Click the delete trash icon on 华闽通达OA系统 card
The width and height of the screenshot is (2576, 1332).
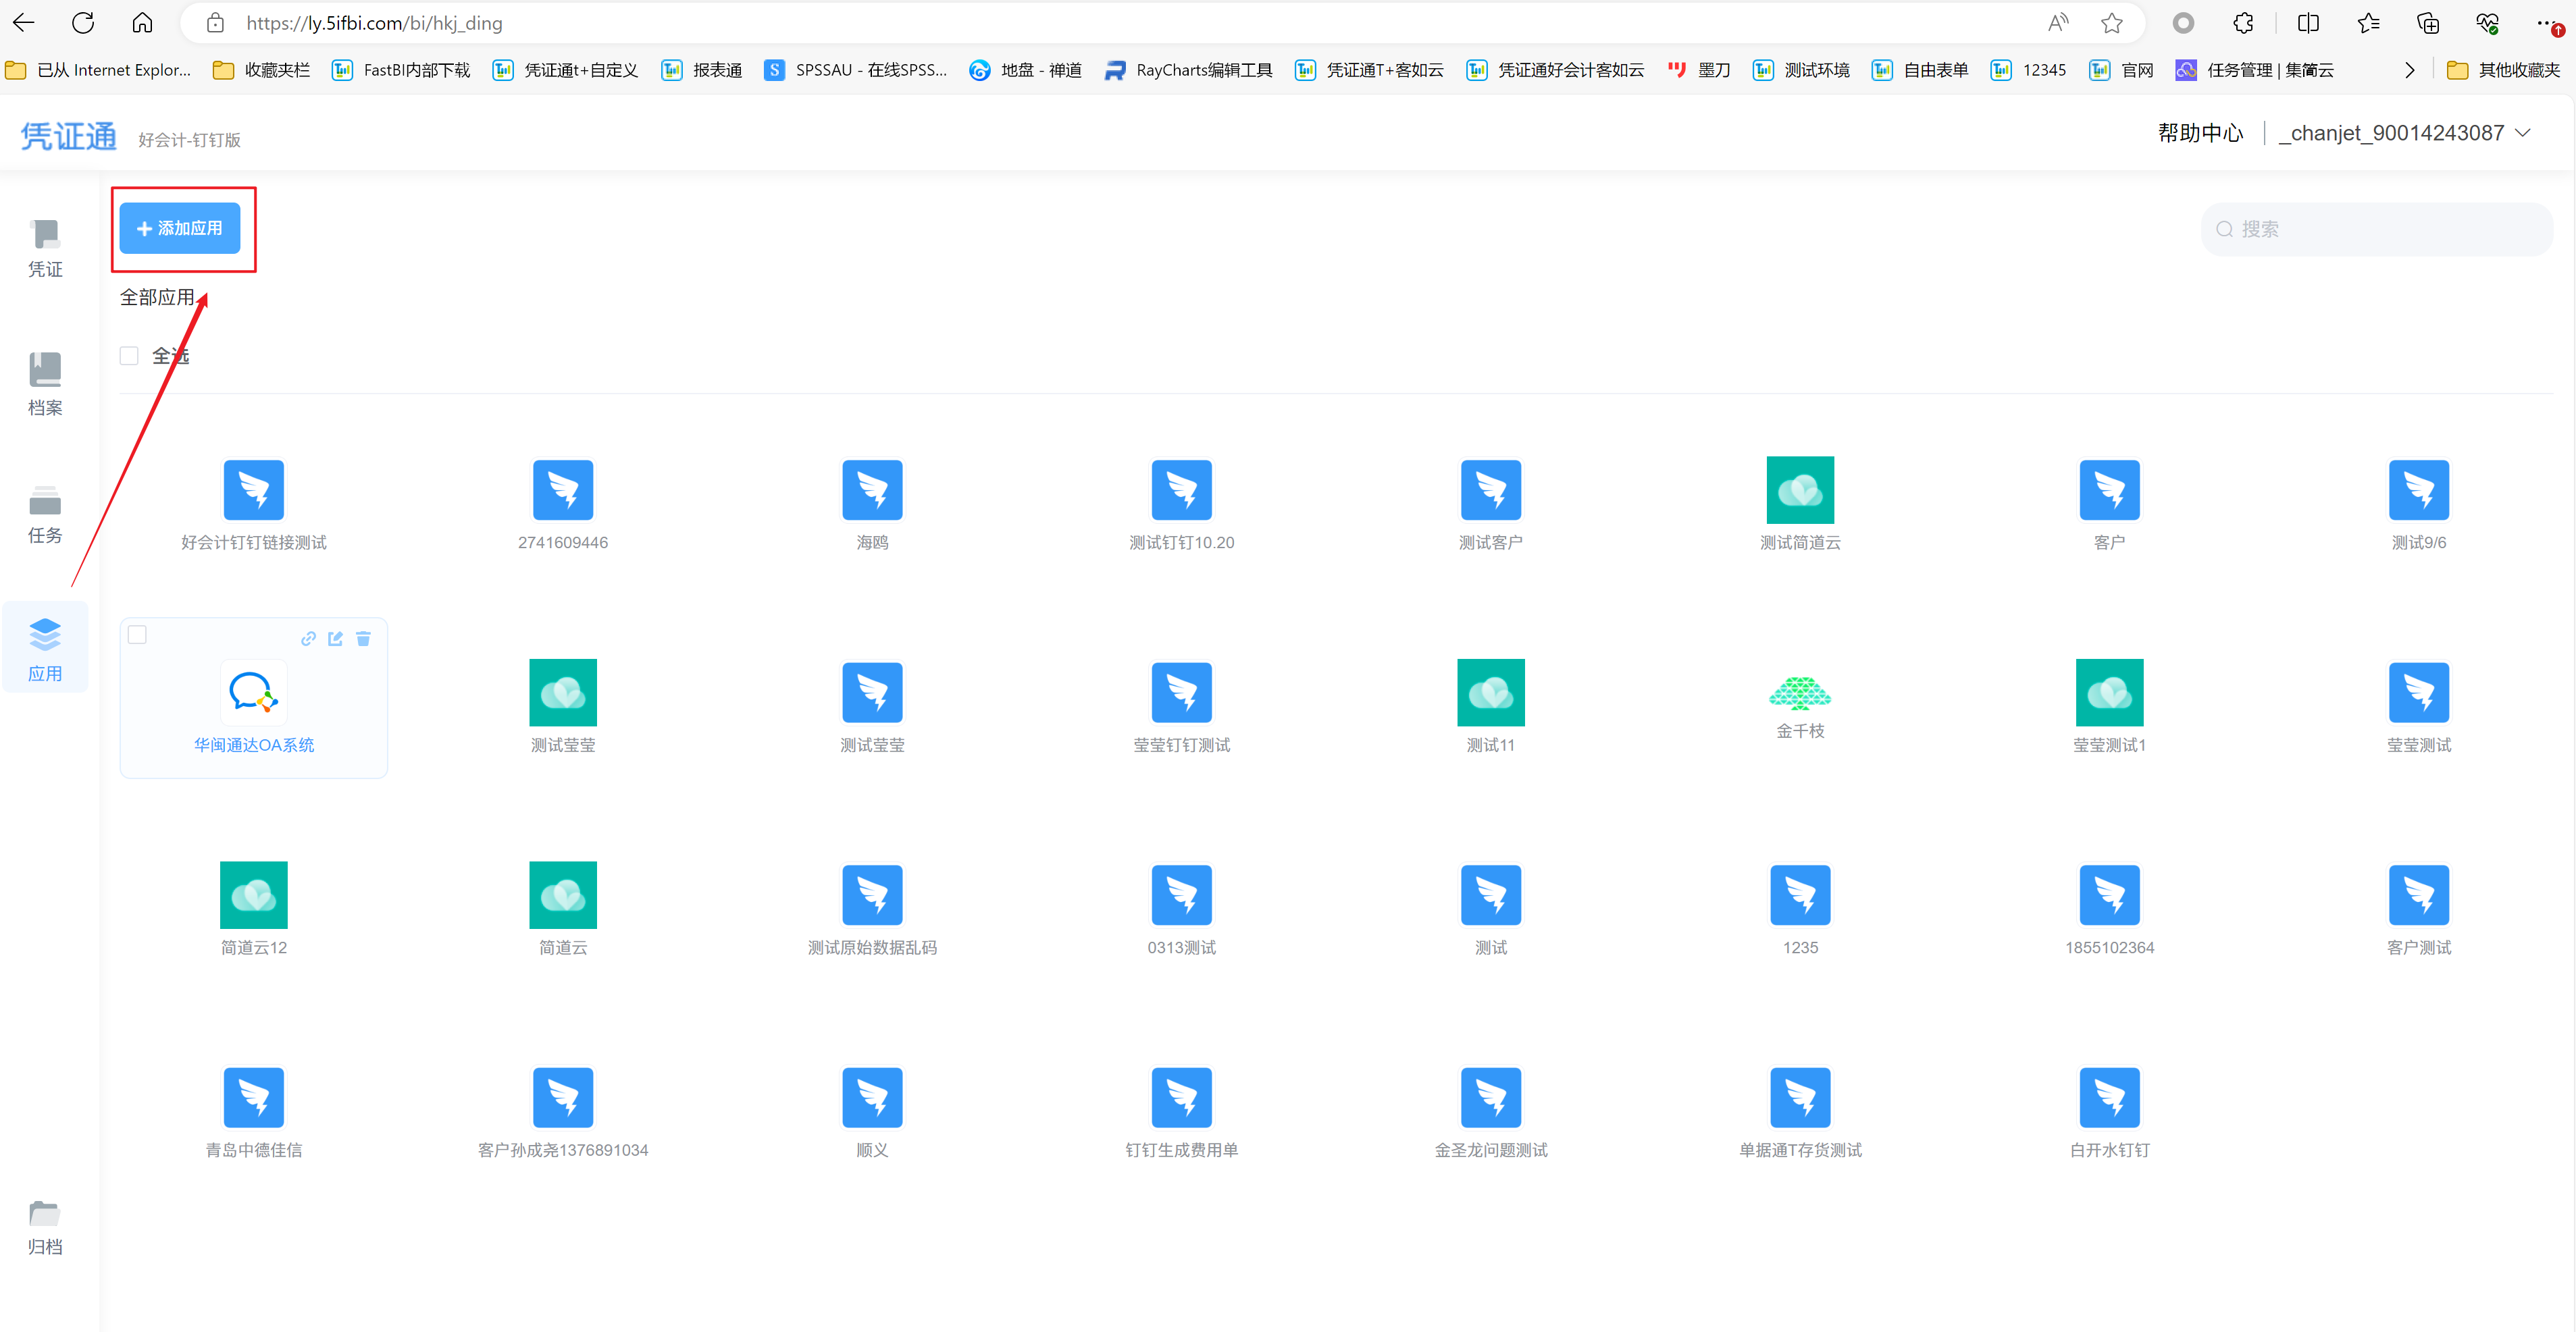click(363, 639)
